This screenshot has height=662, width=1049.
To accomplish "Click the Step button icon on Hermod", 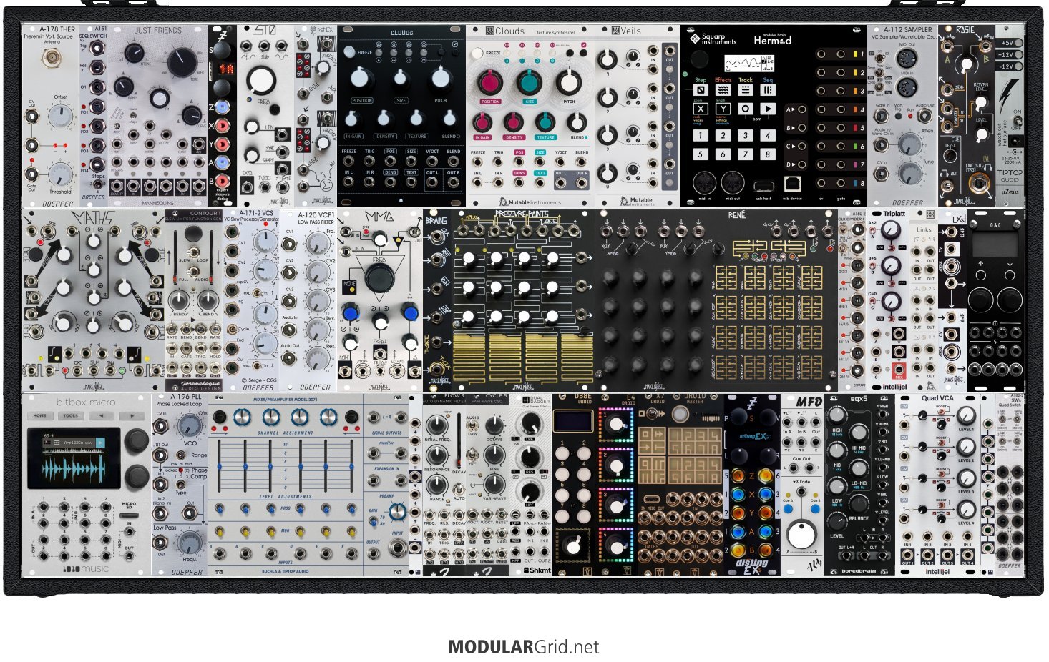I will tap(701, 90).
